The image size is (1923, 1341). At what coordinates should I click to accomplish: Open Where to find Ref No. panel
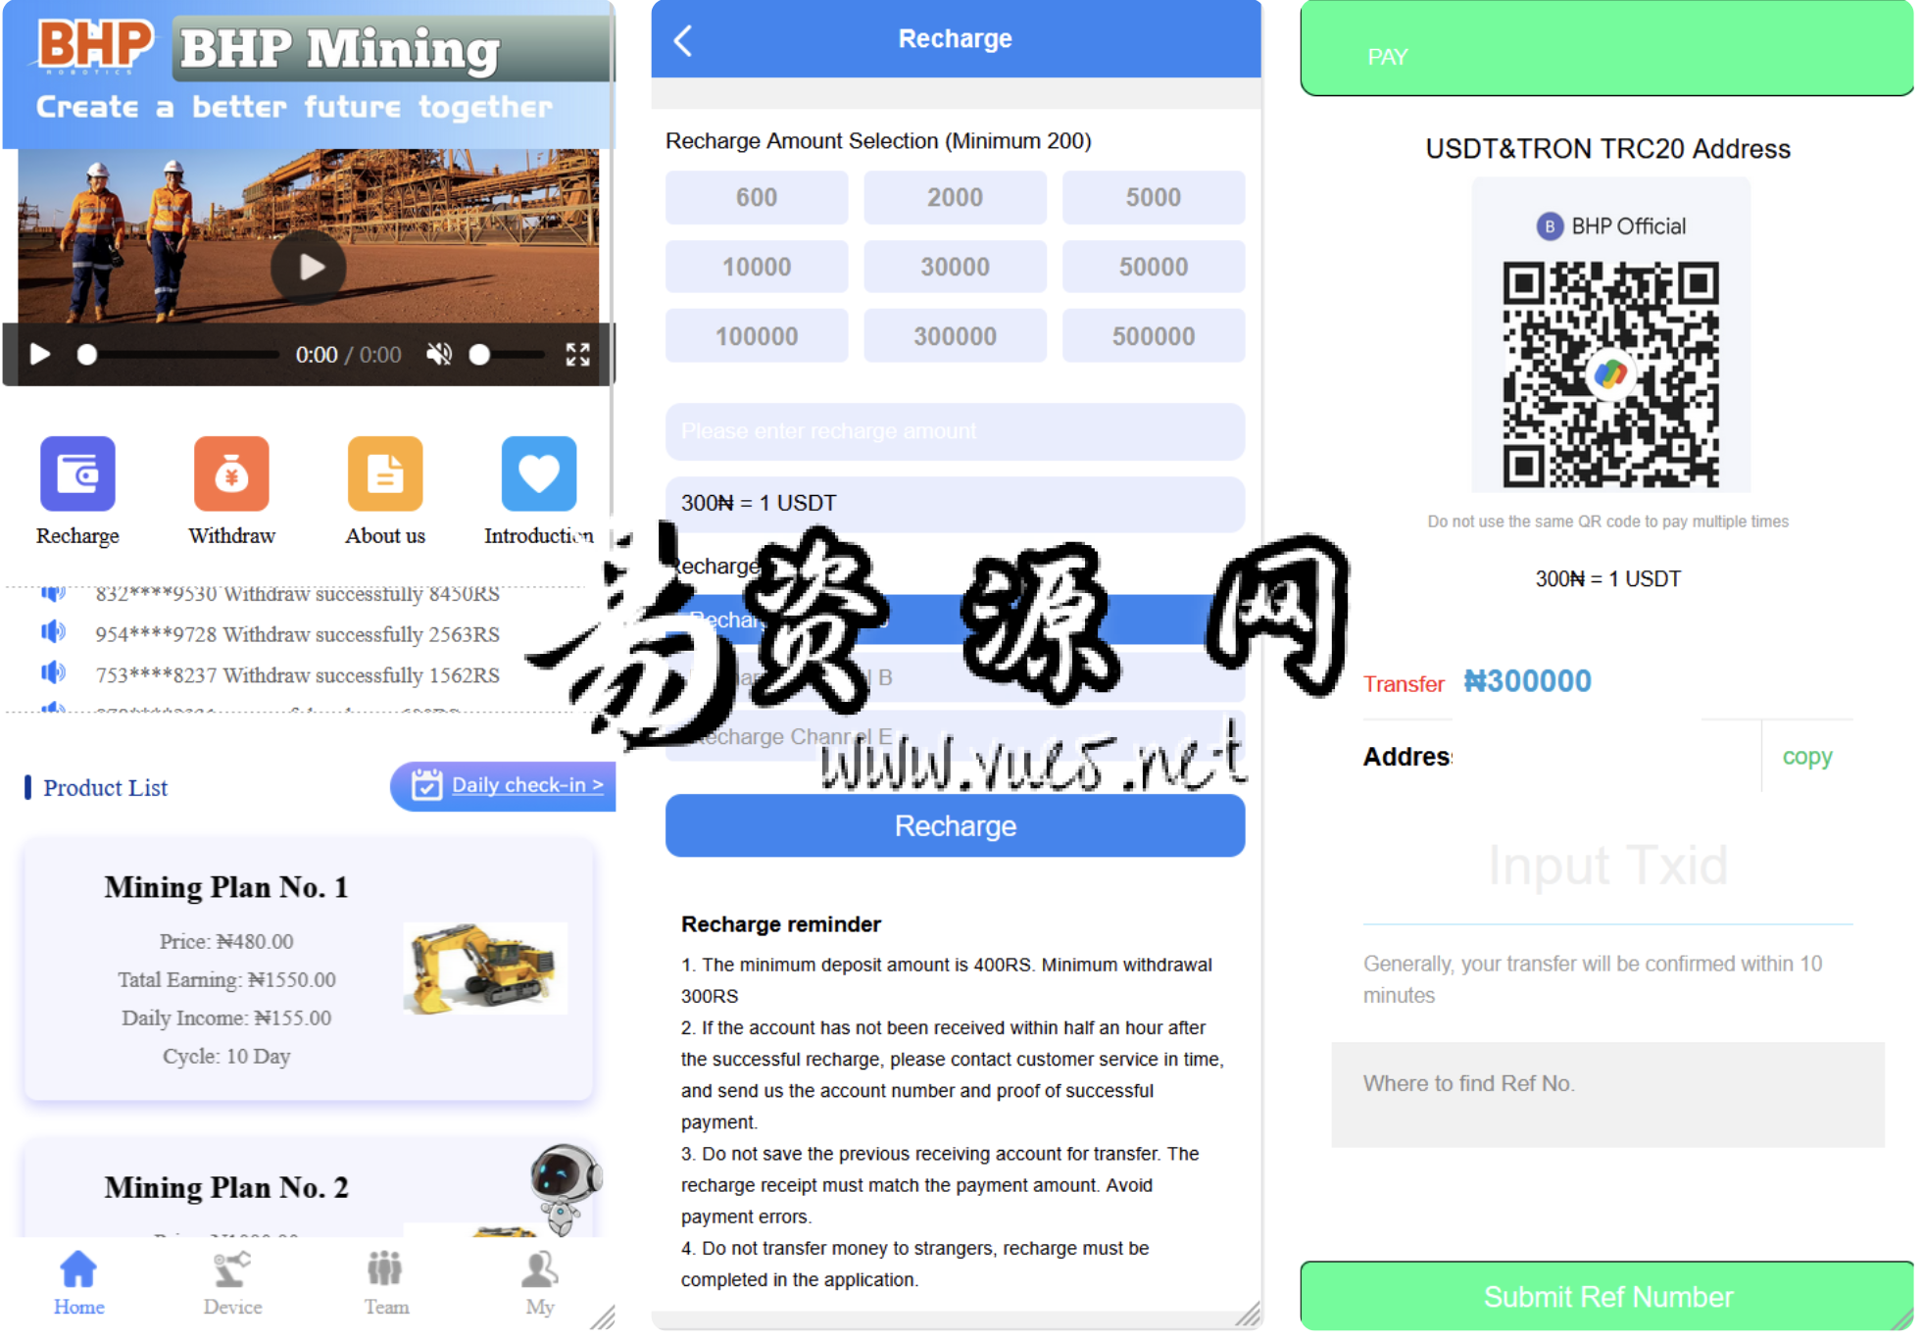tap(1607, 1094)
